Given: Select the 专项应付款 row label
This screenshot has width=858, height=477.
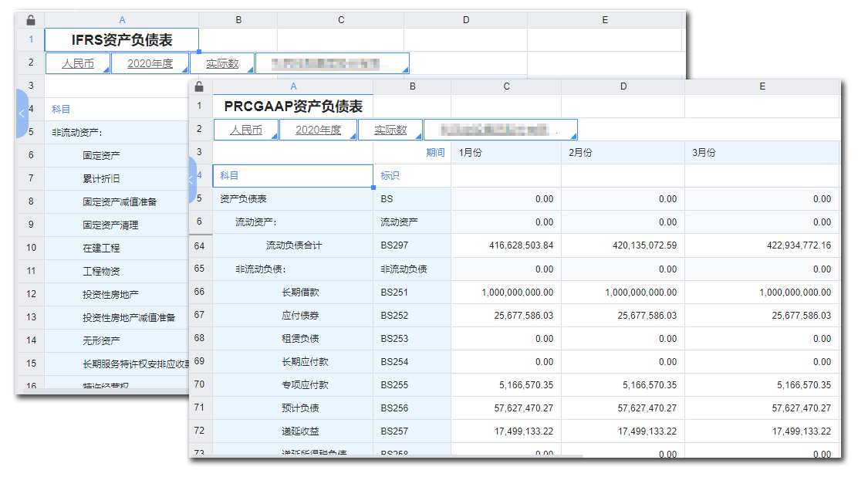Looking at the screenshot, I should pos(292,385).
